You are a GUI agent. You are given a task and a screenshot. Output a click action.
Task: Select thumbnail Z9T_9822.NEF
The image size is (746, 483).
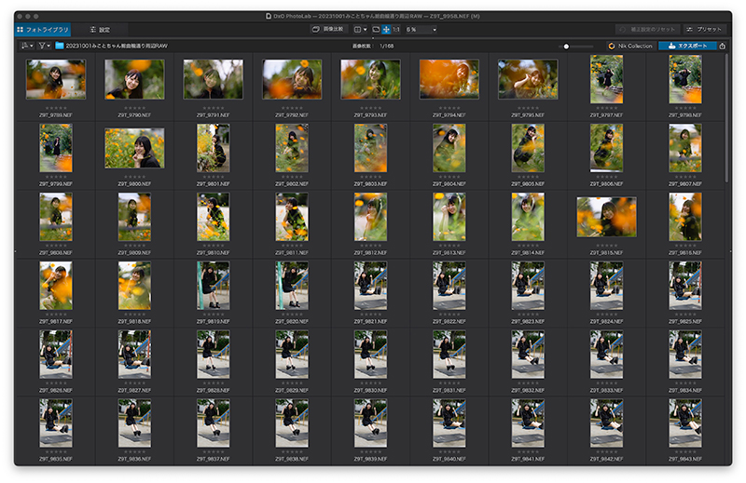[x=449, y=286]
